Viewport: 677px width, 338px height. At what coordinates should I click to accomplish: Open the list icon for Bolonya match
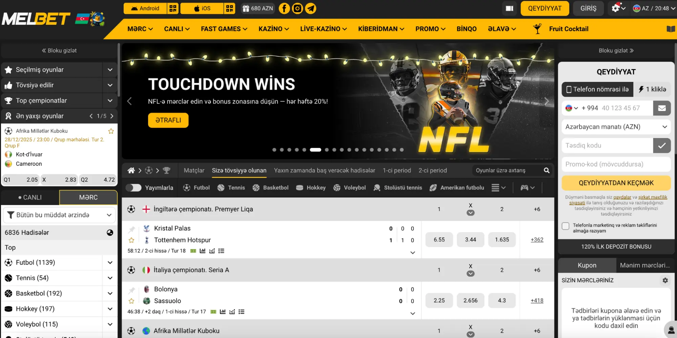point(241,312)
